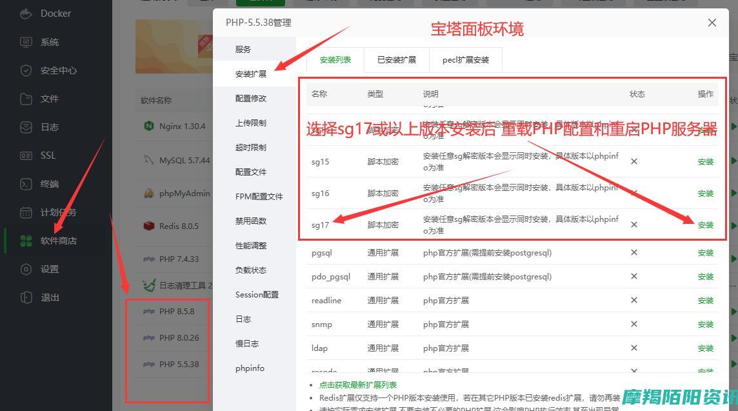
Task: Click the Nginx 1.30.4 logo icon
Action: pos(149,126)
